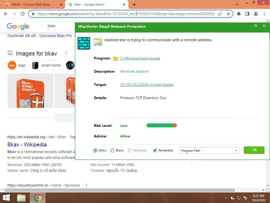Image resolution: width=270 pixels, height=203 pixels.
Task: Toggle the Remember checkbox
Action: click(155, 150)
